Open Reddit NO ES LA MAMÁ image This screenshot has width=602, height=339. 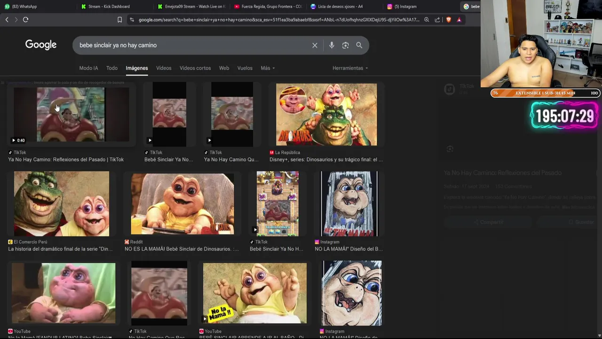(182, 204)
